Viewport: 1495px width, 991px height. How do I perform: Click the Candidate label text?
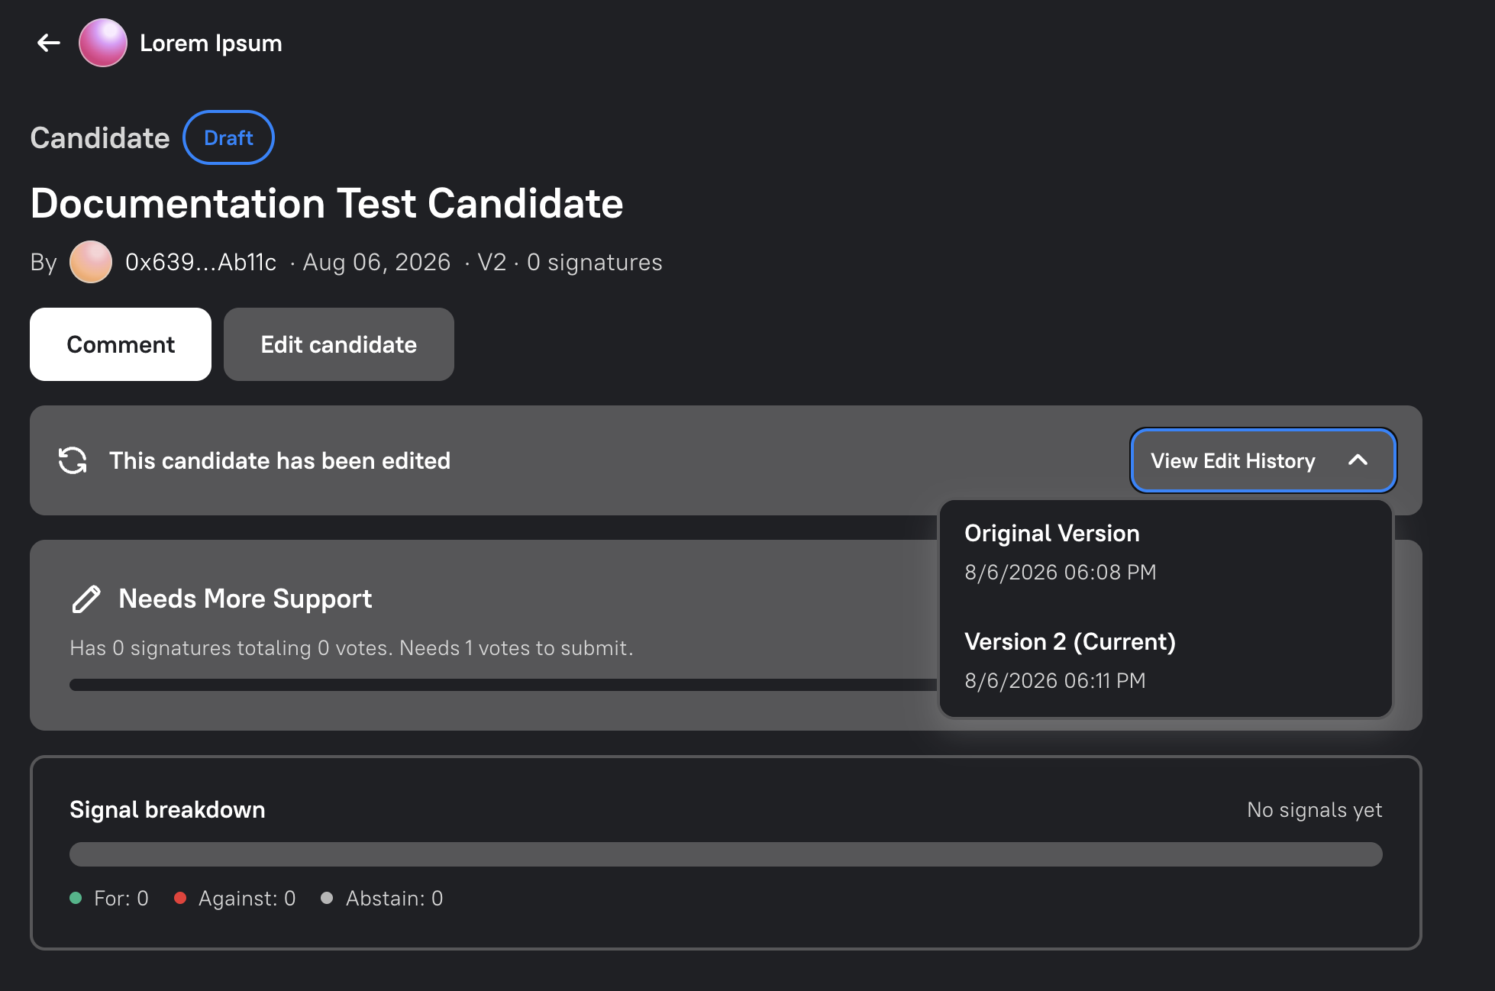tap(100, 138)
